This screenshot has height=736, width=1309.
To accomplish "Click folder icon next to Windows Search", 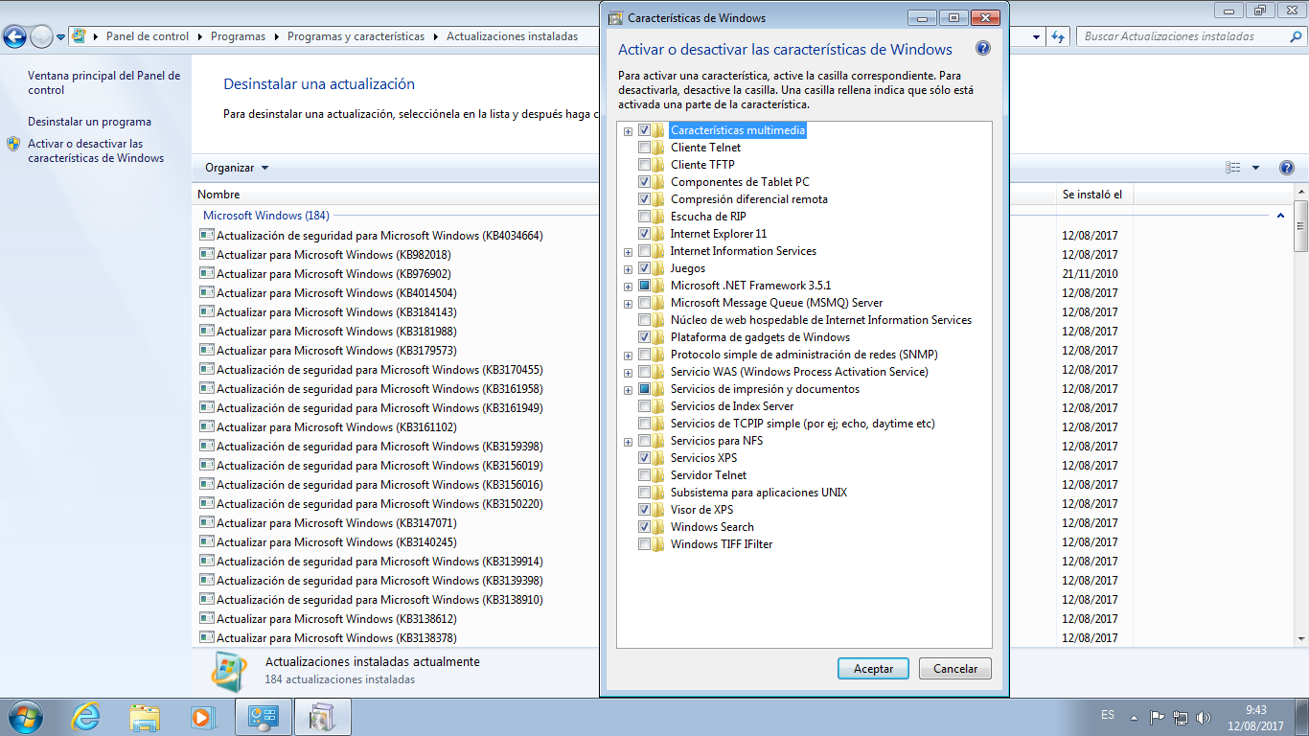I will click(x=659, y=527).
